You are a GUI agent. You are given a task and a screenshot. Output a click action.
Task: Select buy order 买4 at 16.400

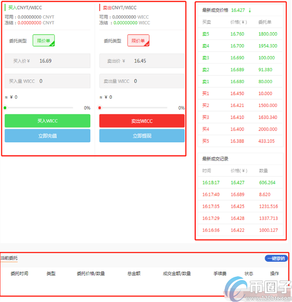[x=240, y=129]
